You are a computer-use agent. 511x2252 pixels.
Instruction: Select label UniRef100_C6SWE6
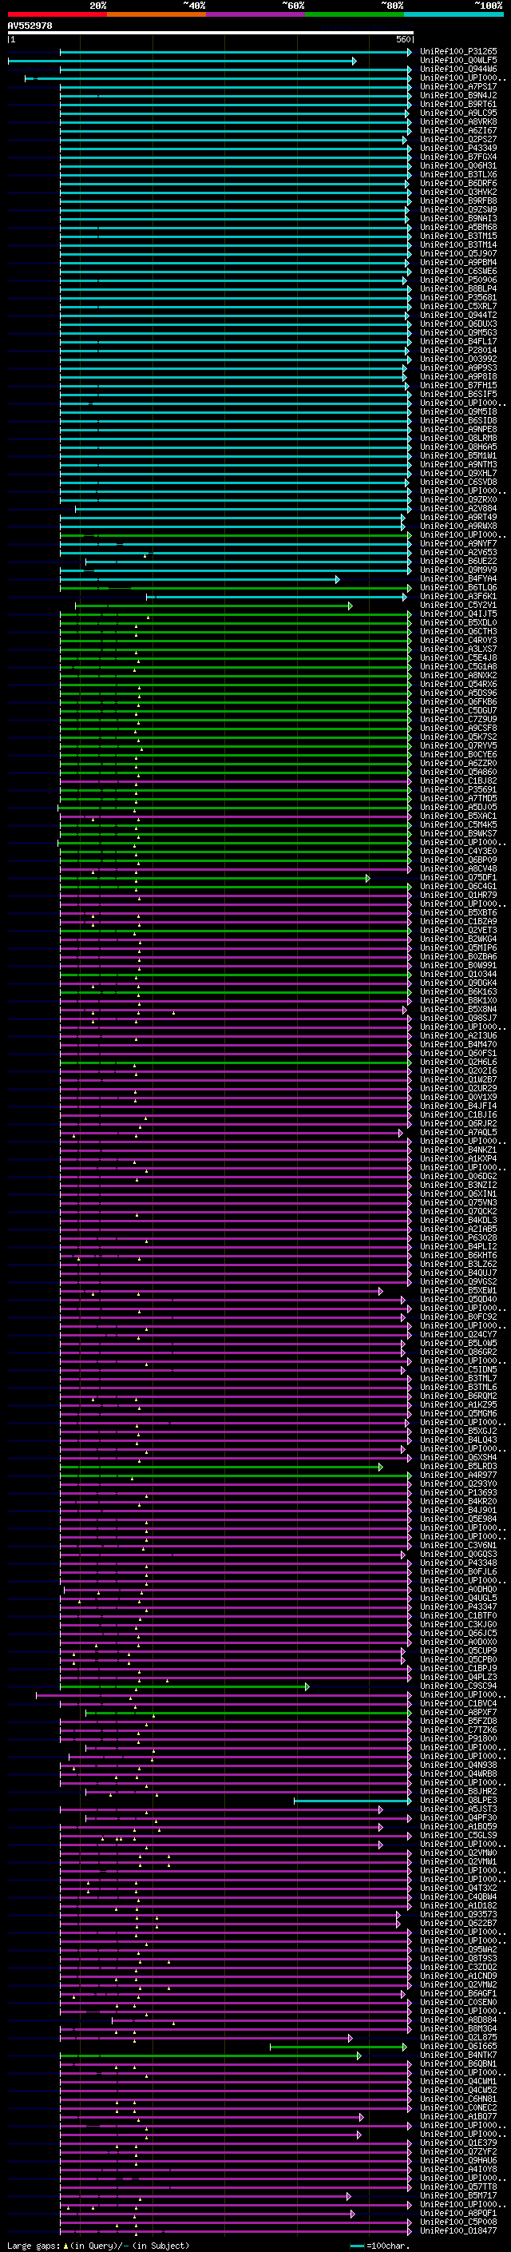[458, 271]
